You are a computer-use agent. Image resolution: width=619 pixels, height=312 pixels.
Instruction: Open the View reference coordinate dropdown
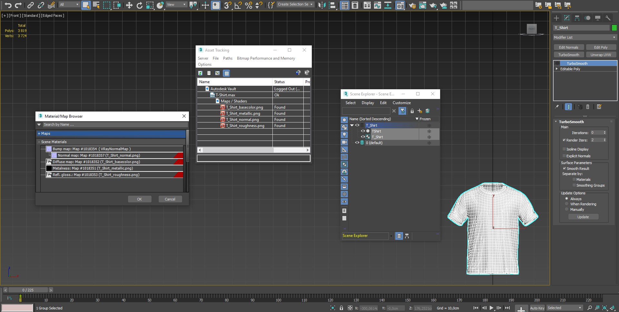tap(176, 5)
